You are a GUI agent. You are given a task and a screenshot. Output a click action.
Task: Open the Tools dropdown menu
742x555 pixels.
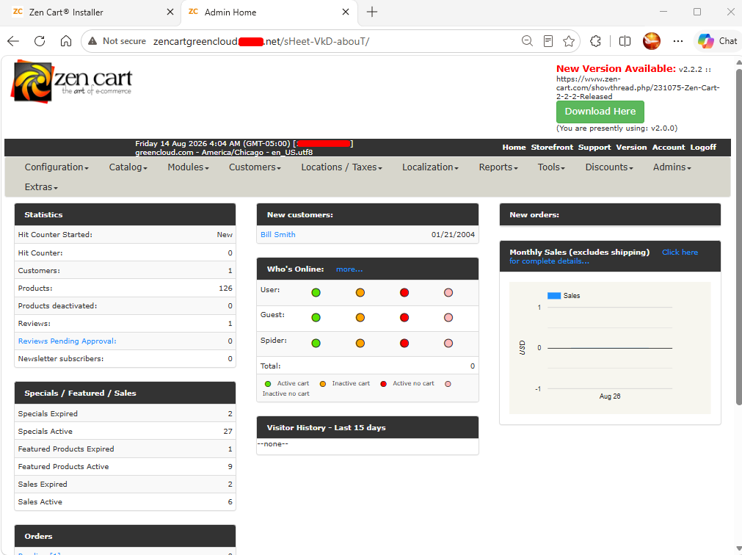tap(551, 167)
